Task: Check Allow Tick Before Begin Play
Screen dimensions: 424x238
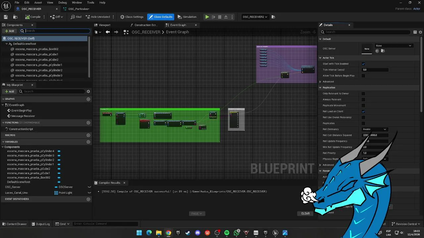Action: [363, 76]
